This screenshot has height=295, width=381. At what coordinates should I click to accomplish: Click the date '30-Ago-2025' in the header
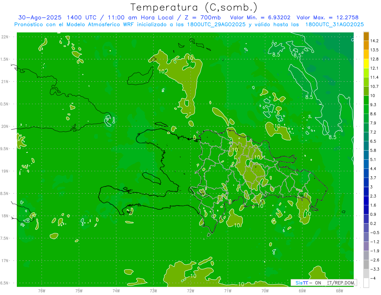(39, 18)
